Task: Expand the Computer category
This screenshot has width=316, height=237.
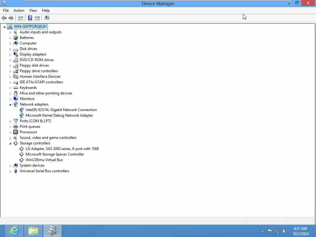Action: coord(10,43)
